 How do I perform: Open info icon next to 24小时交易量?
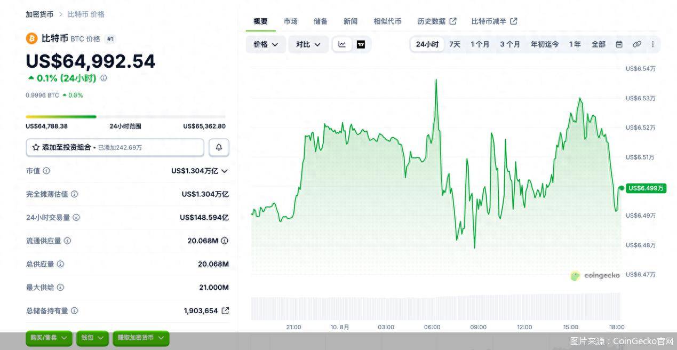coord(76,217)
